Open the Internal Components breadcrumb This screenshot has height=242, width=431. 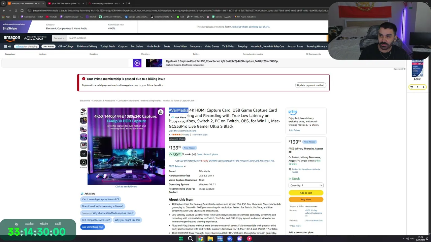pos(151,100)
